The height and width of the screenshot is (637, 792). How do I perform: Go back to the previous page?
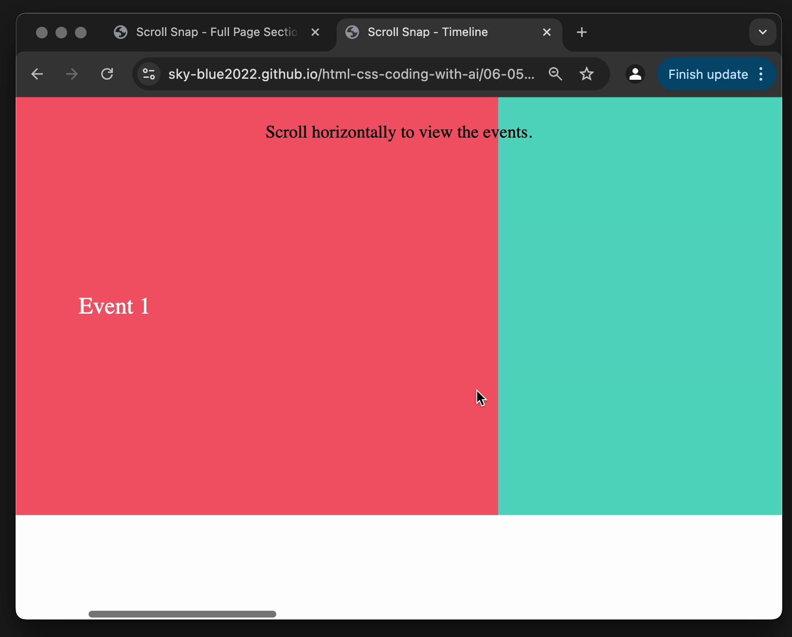tap(37, 74)
